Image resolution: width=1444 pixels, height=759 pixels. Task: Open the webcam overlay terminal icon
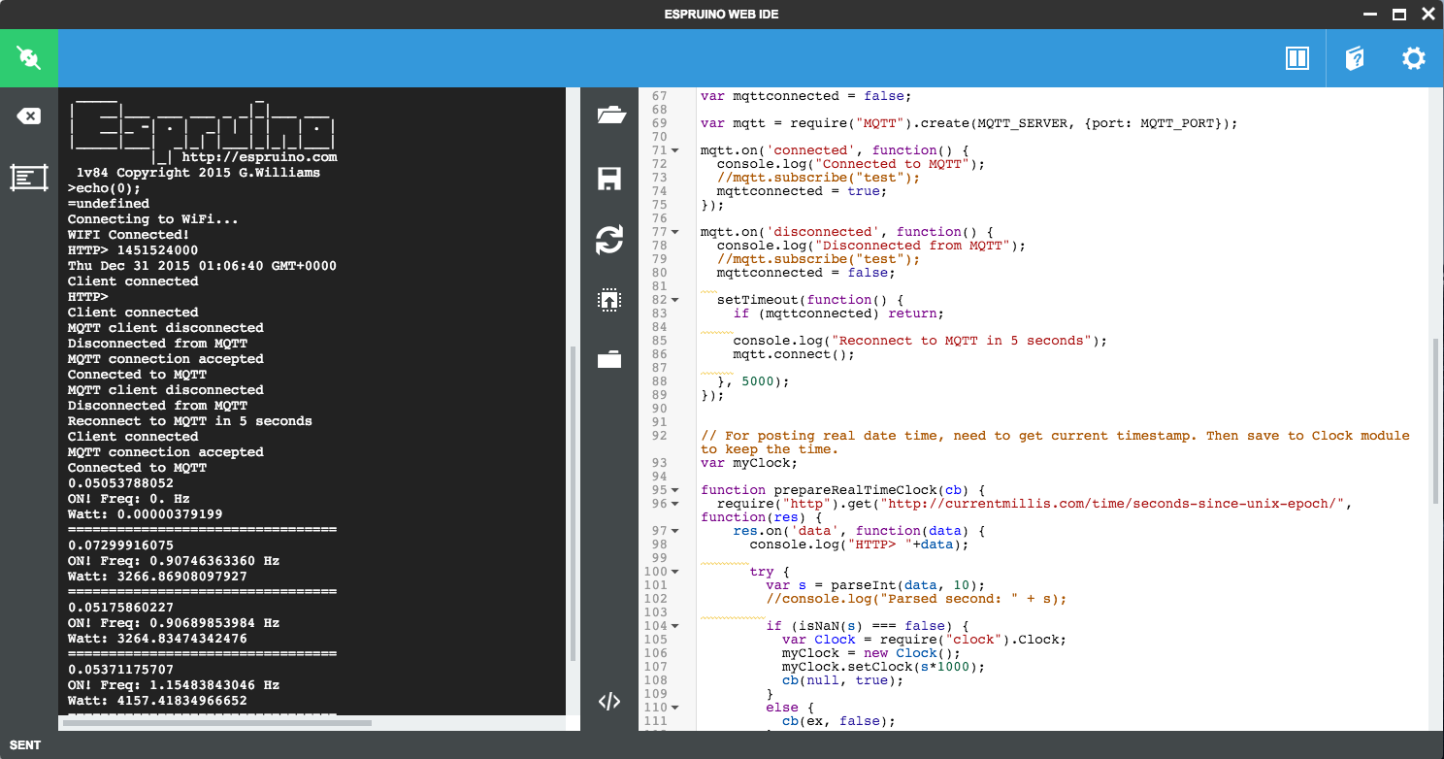coord(29,178)
